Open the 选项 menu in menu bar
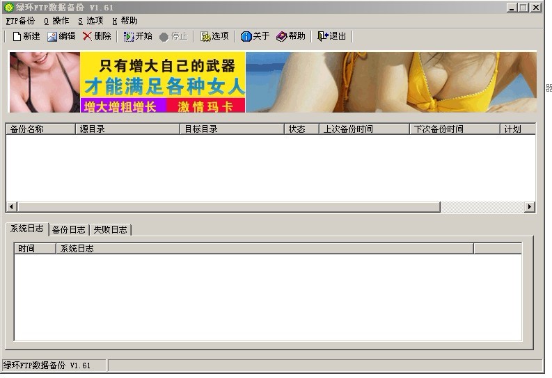This screenshot has height=378, width=552. (x=90, y=21)
